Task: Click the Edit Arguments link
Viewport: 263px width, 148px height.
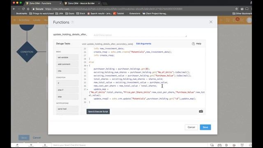Action: (143, 44)
